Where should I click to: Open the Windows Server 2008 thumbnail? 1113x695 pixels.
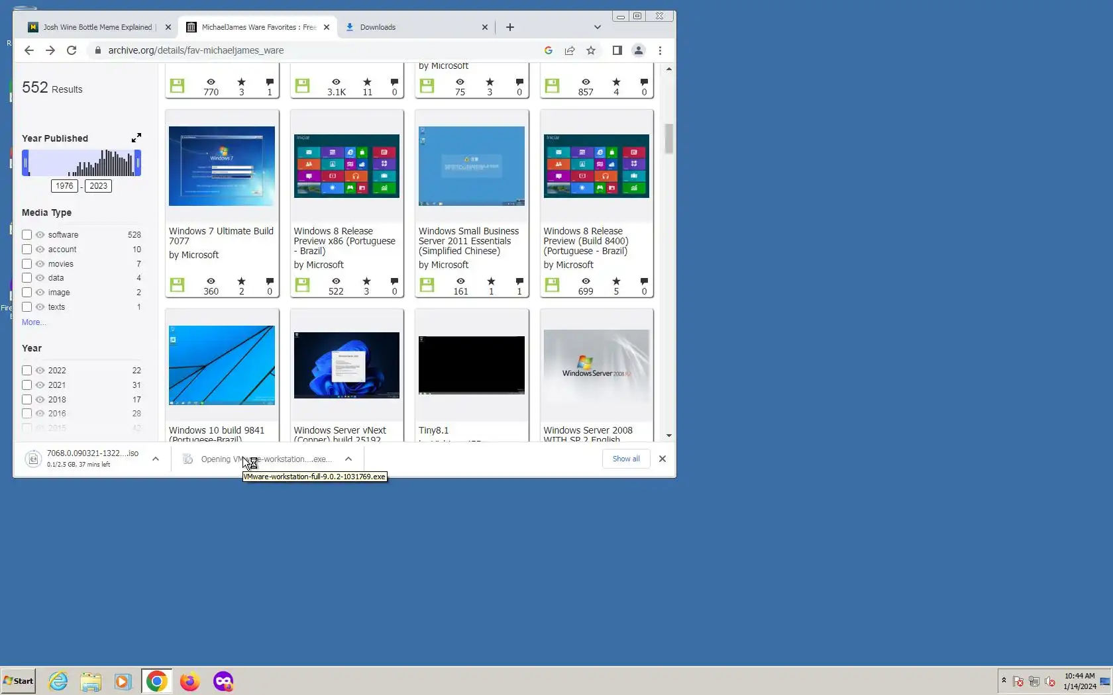point(596,365)
